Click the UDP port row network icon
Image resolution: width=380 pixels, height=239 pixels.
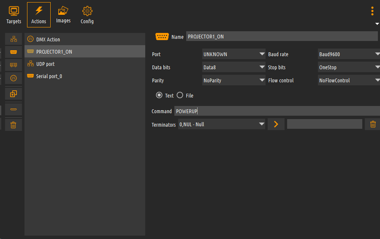pyautogui.click(x=30, y=63)
